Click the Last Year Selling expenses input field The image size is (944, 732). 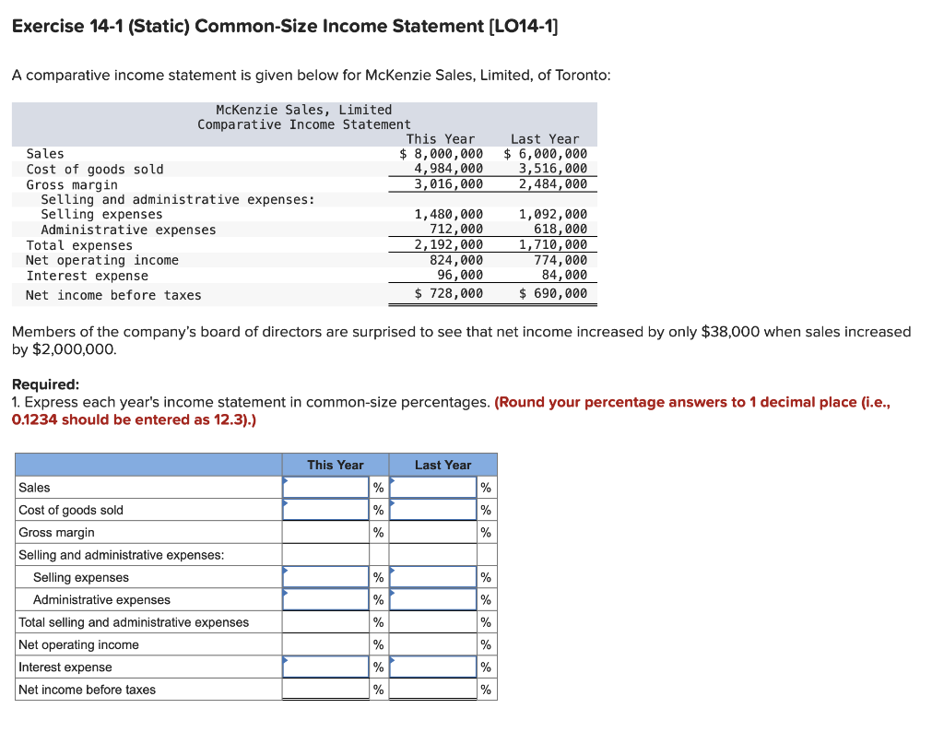[432, 577]
